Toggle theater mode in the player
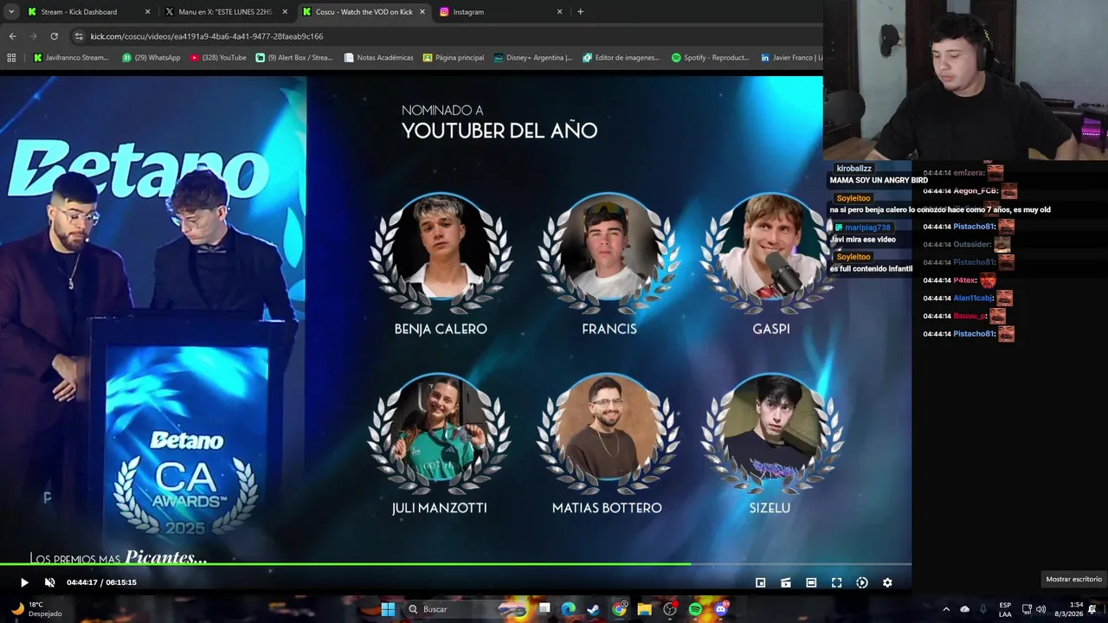 click(811, 582)
